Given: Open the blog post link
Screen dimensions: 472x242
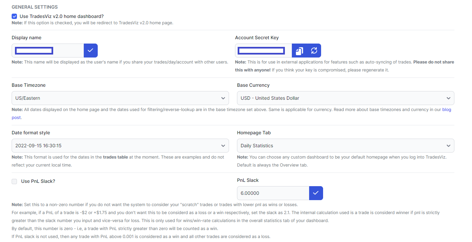Looking at the screenshot, I should coord(446,109).
